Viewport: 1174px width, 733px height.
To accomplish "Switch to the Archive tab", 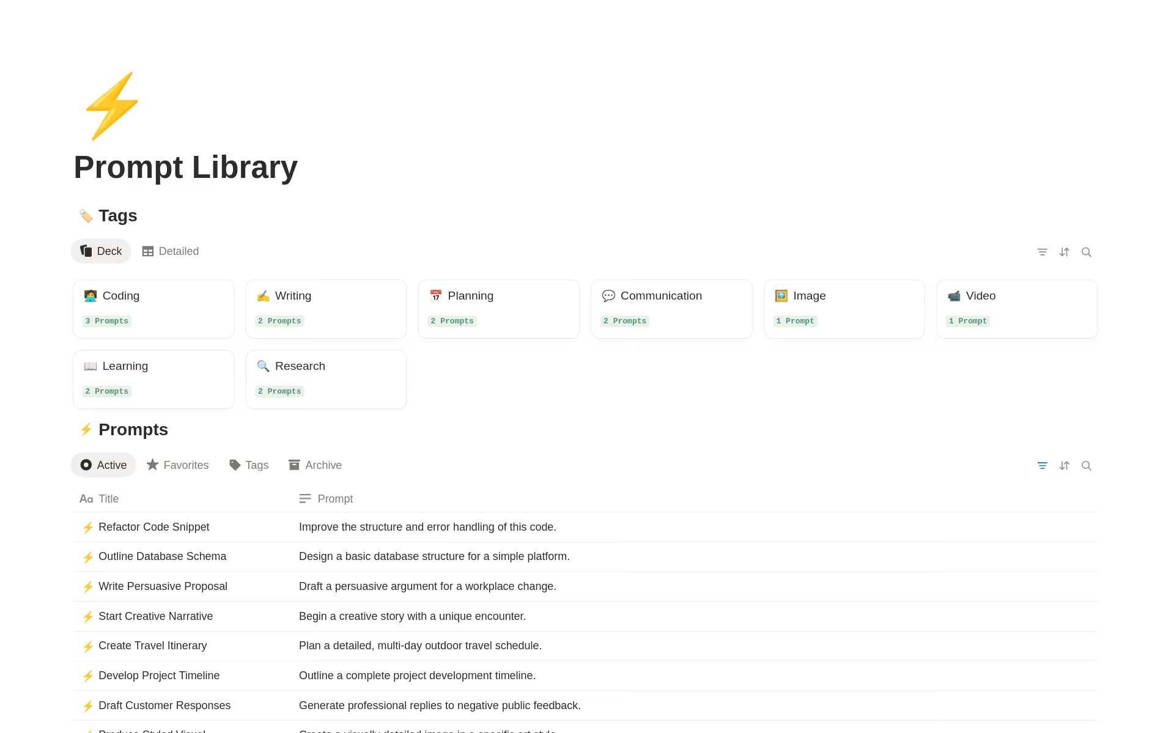I will point(315,465).
